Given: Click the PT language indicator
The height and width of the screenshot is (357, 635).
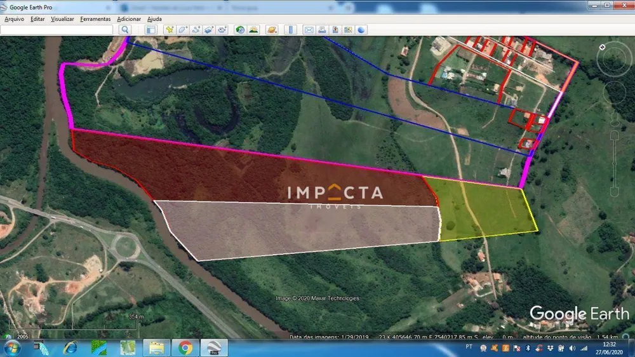Looking at the screenshot, I should point(469,347).
